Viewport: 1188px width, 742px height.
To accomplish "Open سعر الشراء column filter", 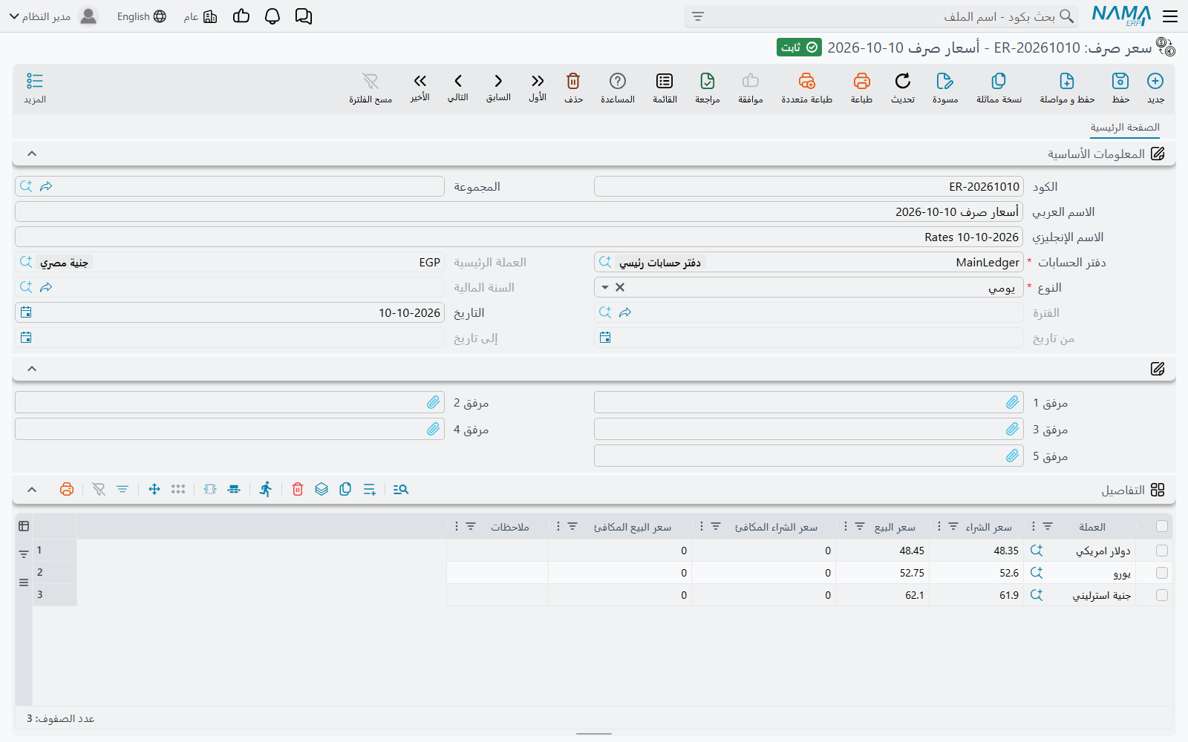I will click(x=953, y=526).
